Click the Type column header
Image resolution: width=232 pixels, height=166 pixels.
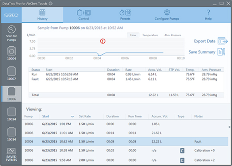[181, 116]
